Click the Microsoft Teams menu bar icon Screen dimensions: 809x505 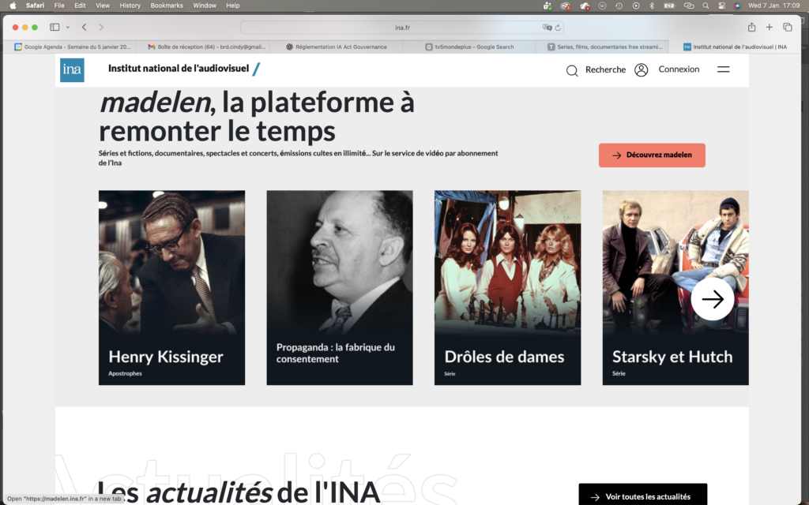[x=547, y=6]
